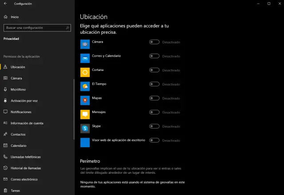The width and height of the screenshot is (284, 195).
Task: Open Inicio home page
Action: point(15,17)
